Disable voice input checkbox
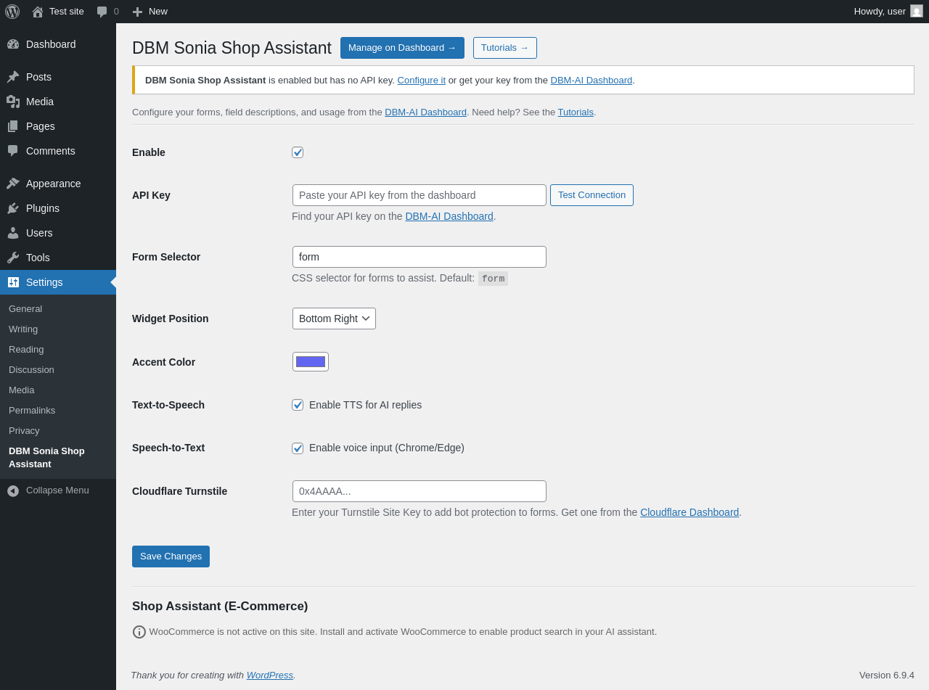The height and width of the screenshot is (690, 929). click(298, 448)
